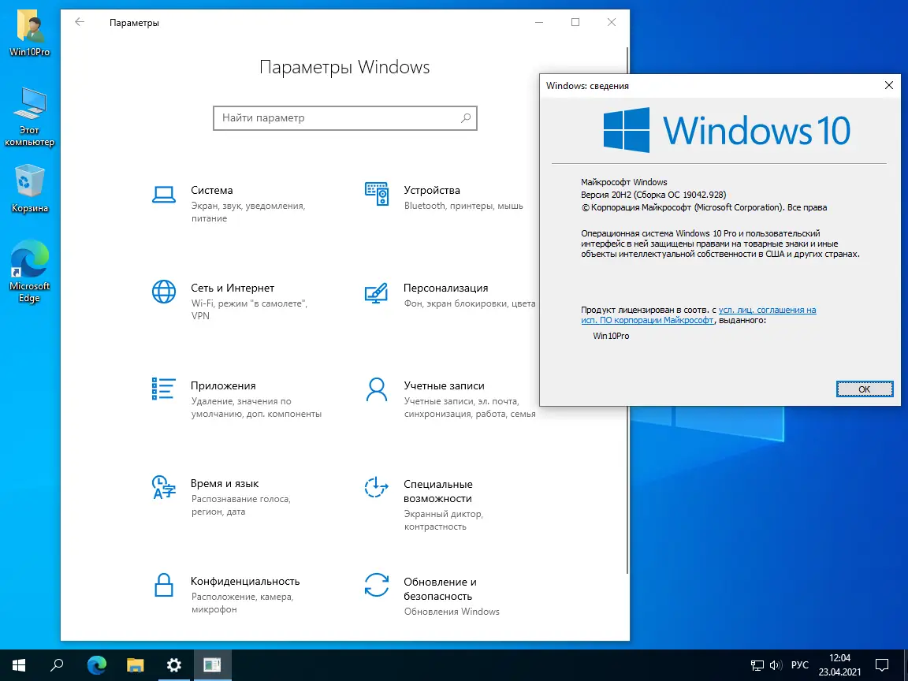Open the Microsoft license agreement link
The image size is (908, 681).
[x=766, y=310]
